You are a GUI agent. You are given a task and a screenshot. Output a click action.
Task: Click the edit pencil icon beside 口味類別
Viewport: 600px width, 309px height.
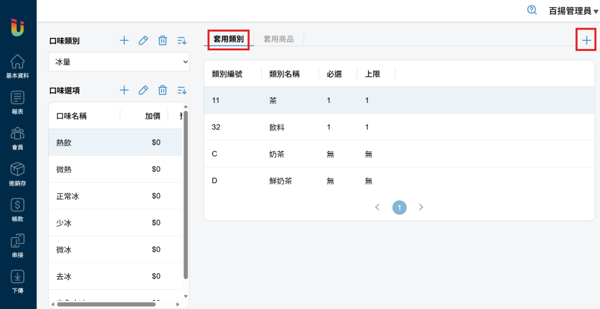click(x=143, y=40)
